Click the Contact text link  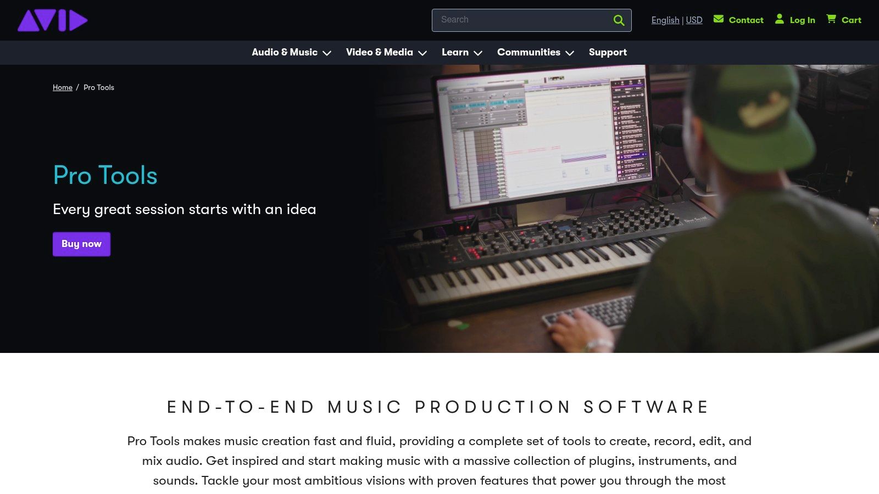[746, 20]
